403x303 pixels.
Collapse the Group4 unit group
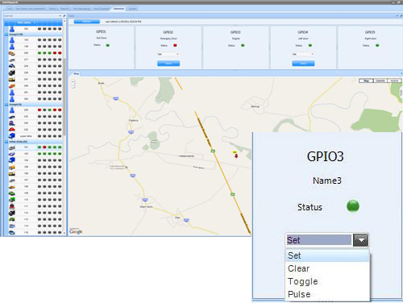[x=6, y=105]
